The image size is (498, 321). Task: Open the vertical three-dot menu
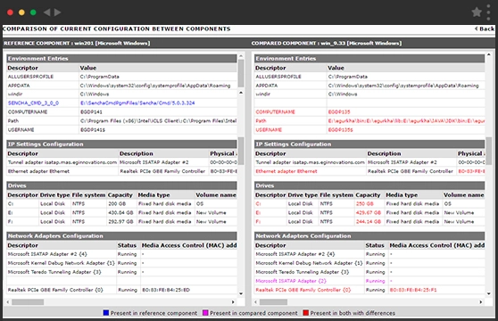pos(488,12)
